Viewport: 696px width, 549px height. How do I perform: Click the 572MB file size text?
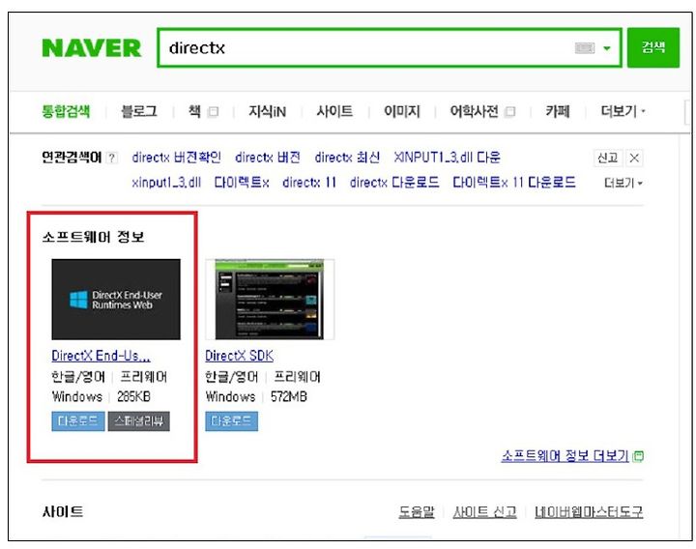(x=288, y=396)
